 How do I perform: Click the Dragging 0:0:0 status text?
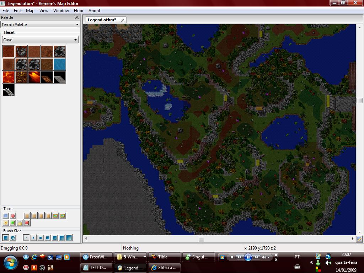pos(14,248)
